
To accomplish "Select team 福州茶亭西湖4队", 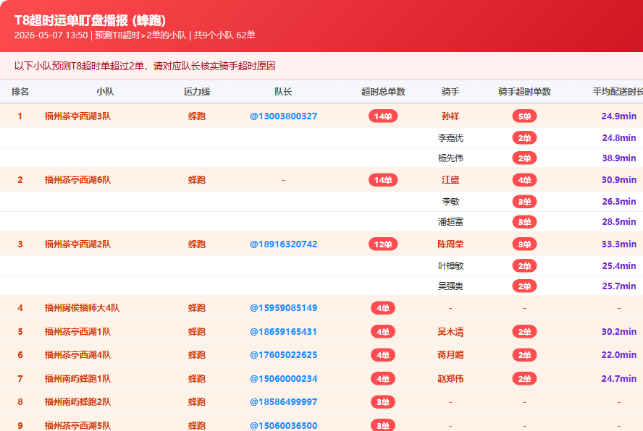I will [78, 355].
